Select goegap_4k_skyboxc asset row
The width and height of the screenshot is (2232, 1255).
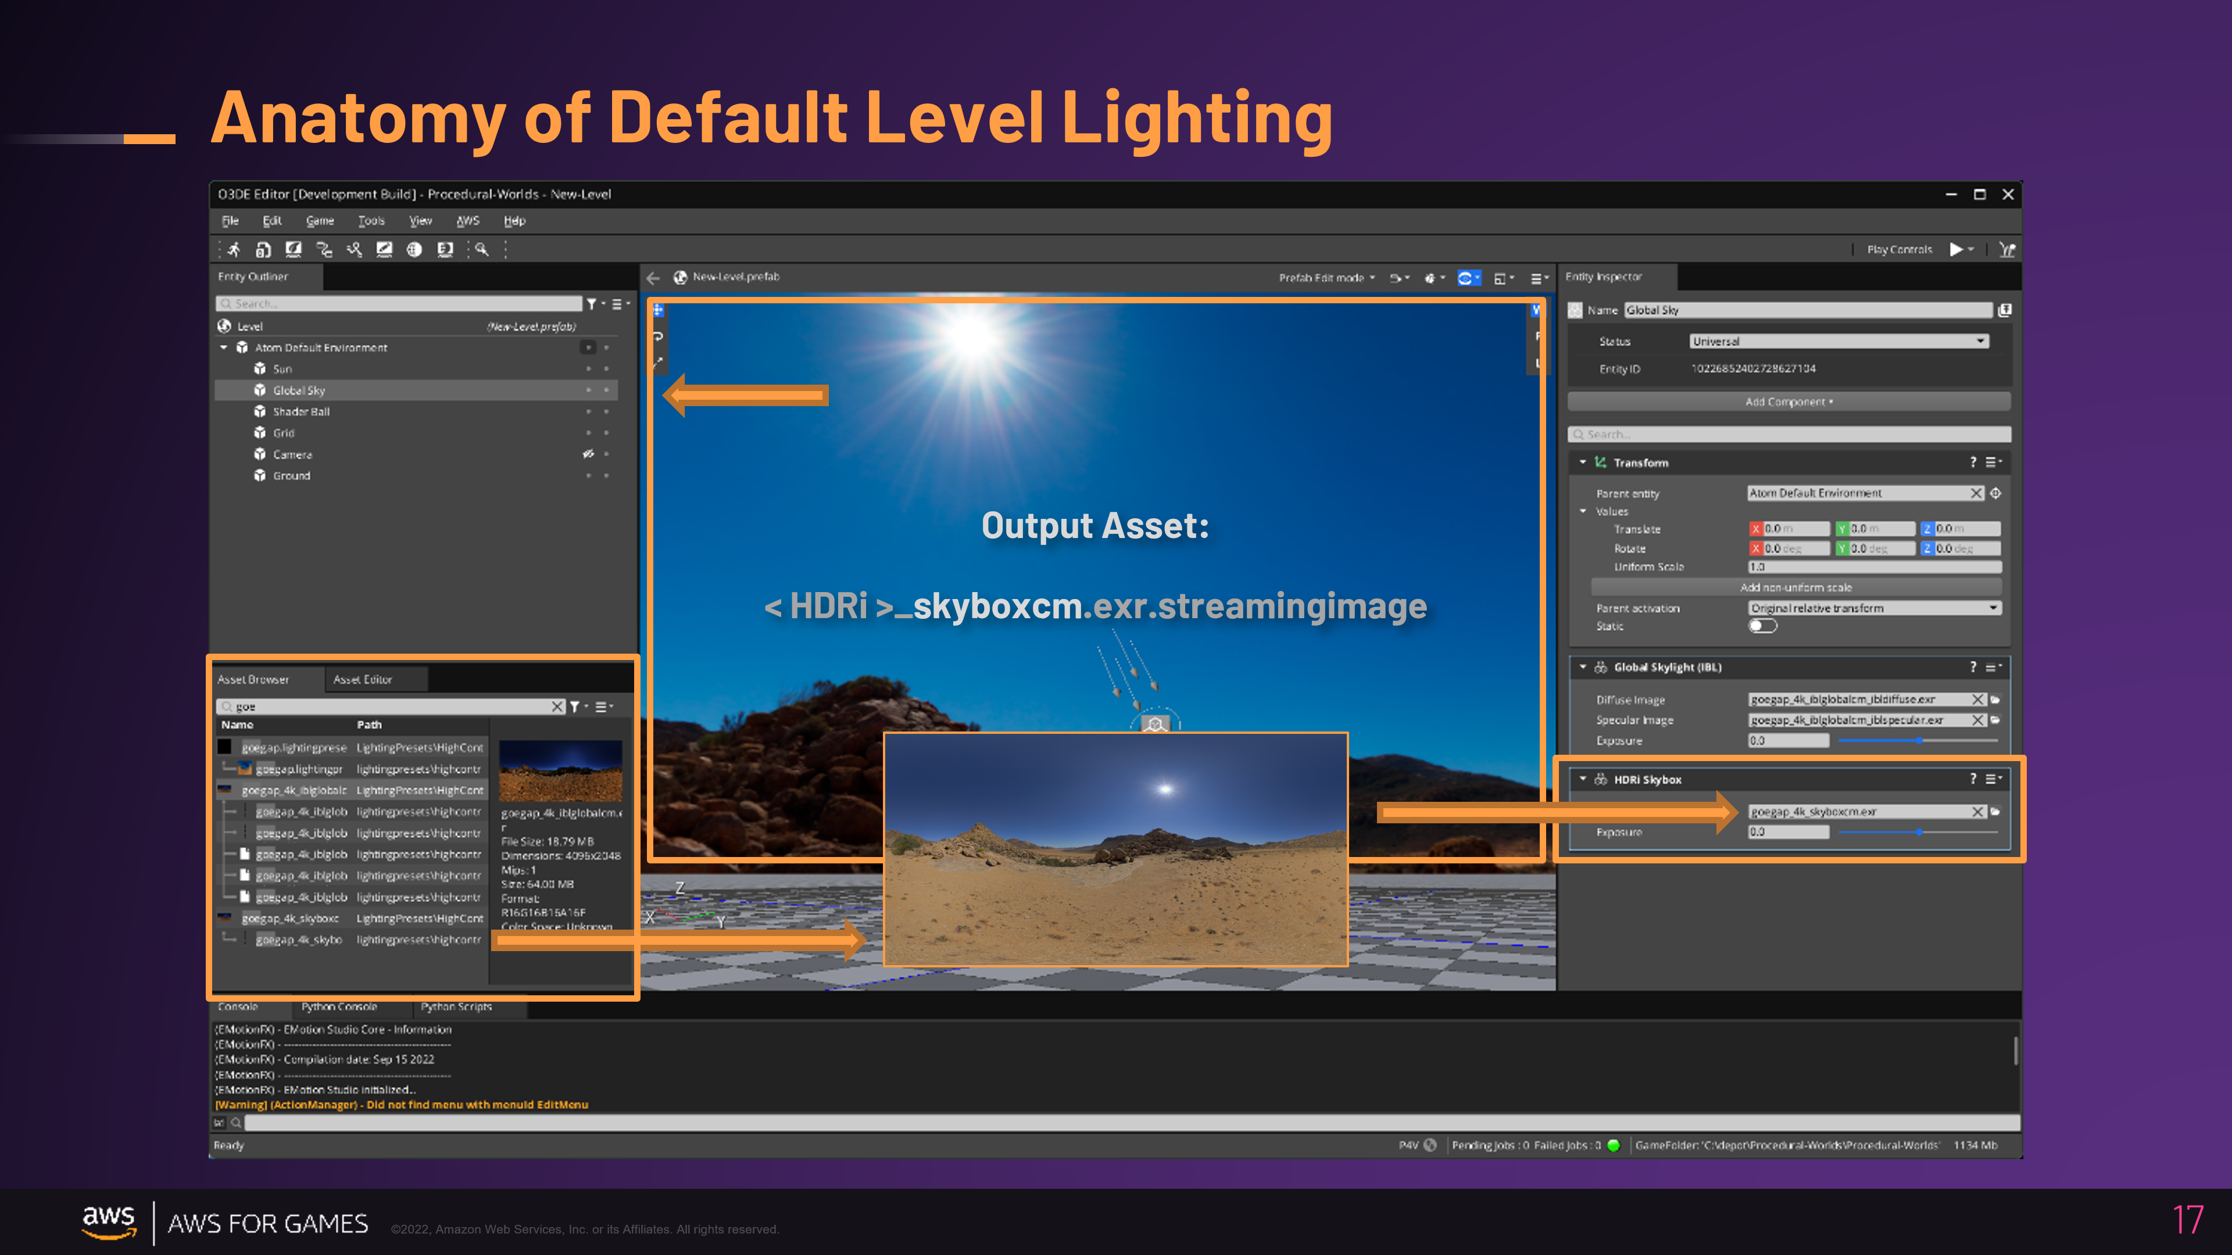[x=351, y=918]
